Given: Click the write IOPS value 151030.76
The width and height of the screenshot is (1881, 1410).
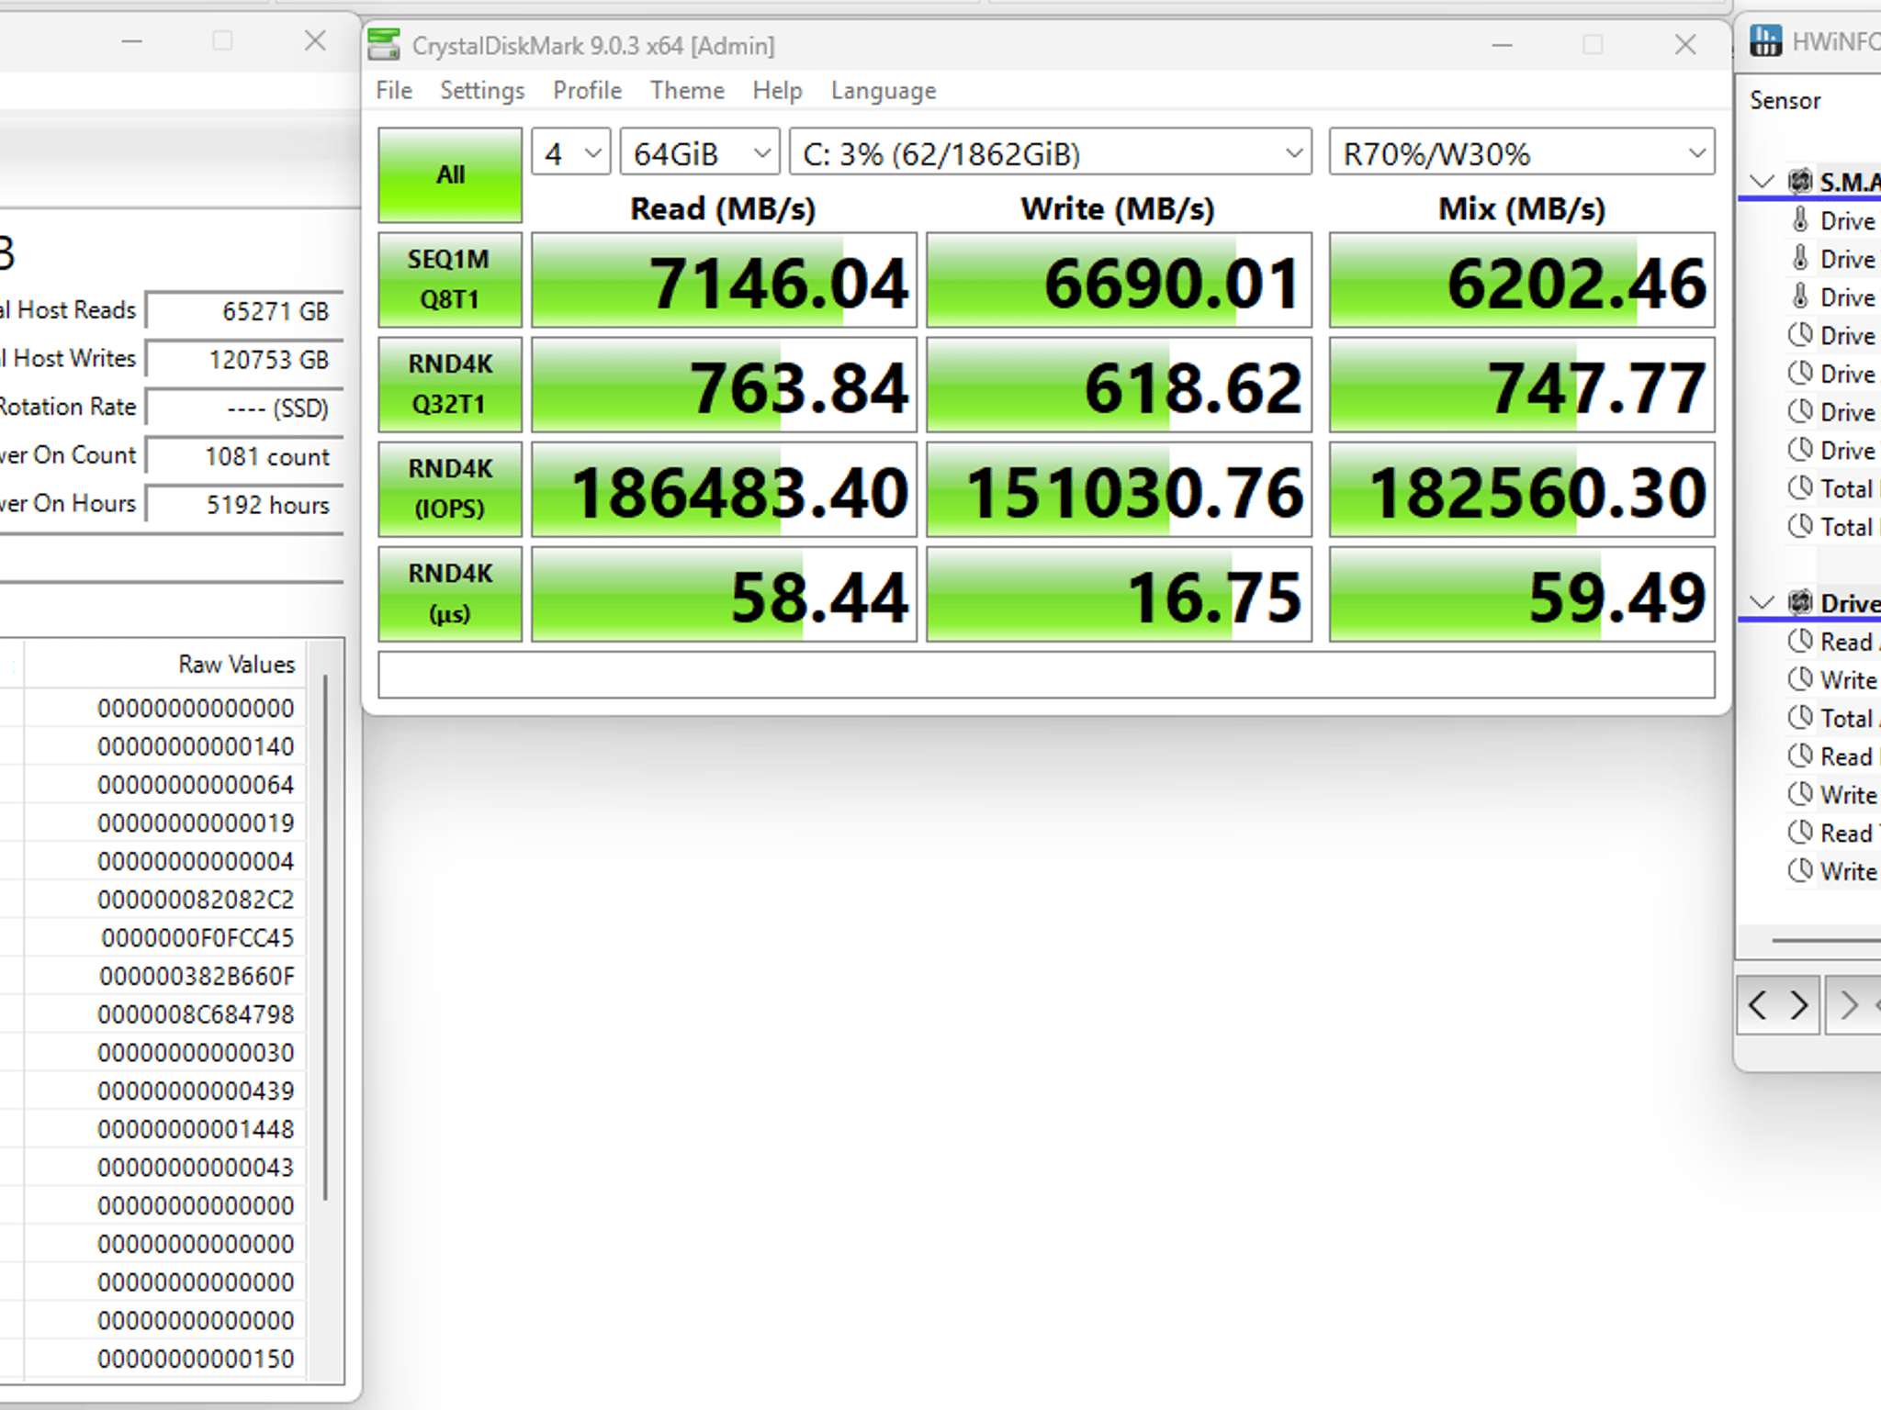Looking at the screenshot, I should (x=1119, y=489).
